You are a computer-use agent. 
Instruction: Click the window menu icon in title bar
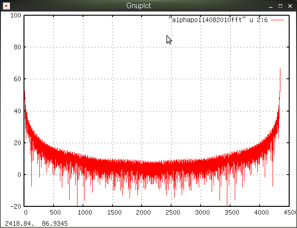(6, 6)
